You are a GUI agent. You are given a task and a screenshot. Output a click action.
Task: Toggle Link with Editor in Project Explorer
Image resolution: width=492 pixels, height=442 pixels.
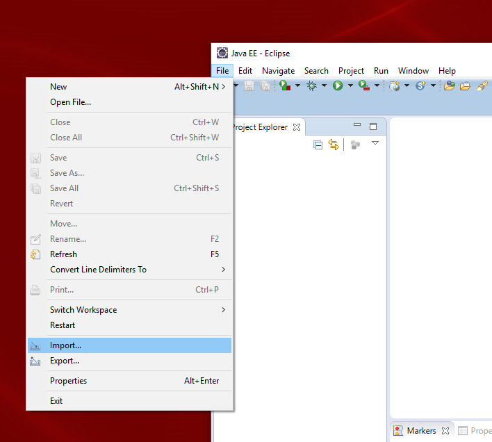334,145
